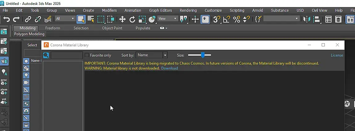Toggle the Keyboard Shortcut Override button
This screenshot has width=355, height=131.
pyautogui.click(x=205, y=19)
